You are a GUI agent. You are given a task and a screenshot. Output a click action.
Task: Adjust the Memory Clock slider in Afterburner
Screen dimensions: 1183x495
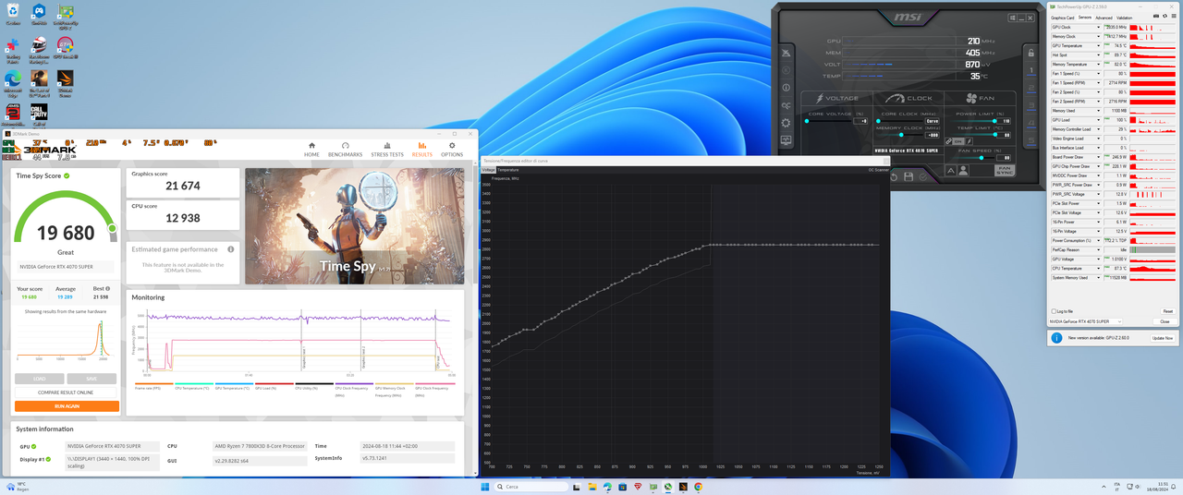click(901, 135)
